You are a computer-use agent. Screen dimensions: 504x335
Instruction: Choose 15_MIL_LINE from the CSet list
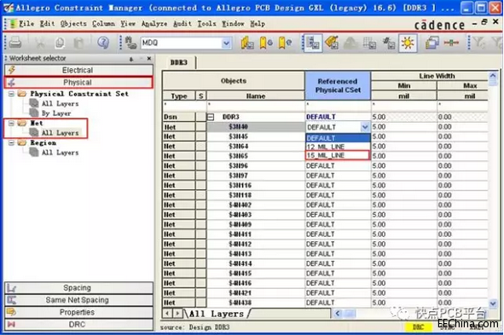coord(338,155)
